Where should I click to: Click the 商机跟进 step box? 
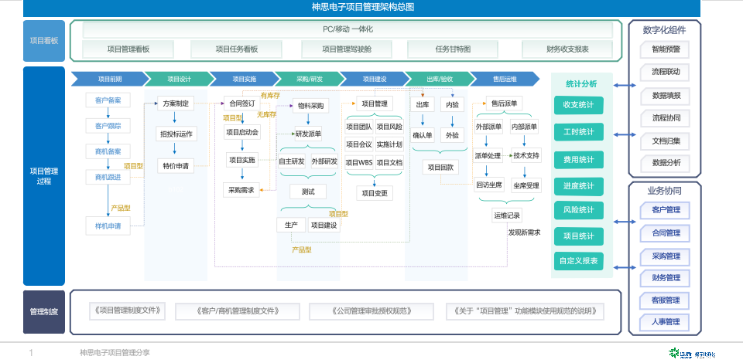point(108,177)
